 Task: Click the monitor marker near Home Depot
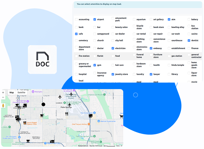90,116
